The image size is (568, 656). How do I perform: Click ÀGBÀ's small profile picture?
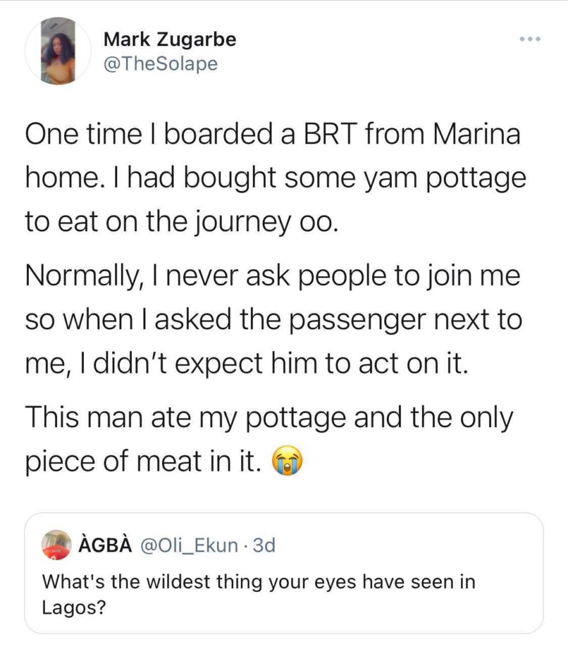pos(56,545)
